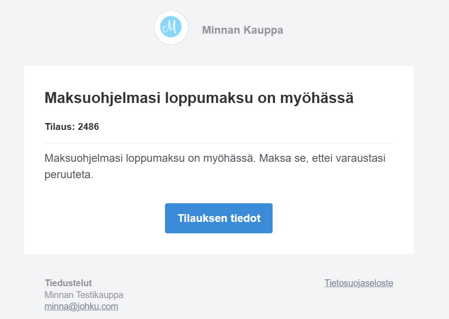Click the word peruuteta in the message
Image resolution: width=449 pixels, height=319 pixels.
(69, 175)
